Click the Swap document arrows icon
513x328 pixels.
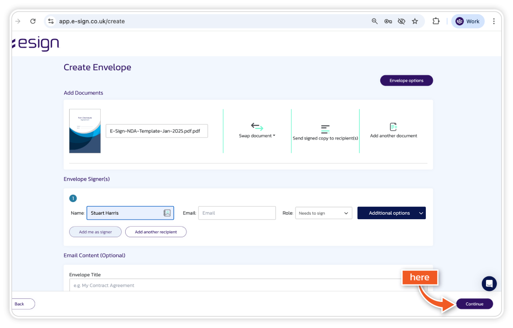point(257,126)
